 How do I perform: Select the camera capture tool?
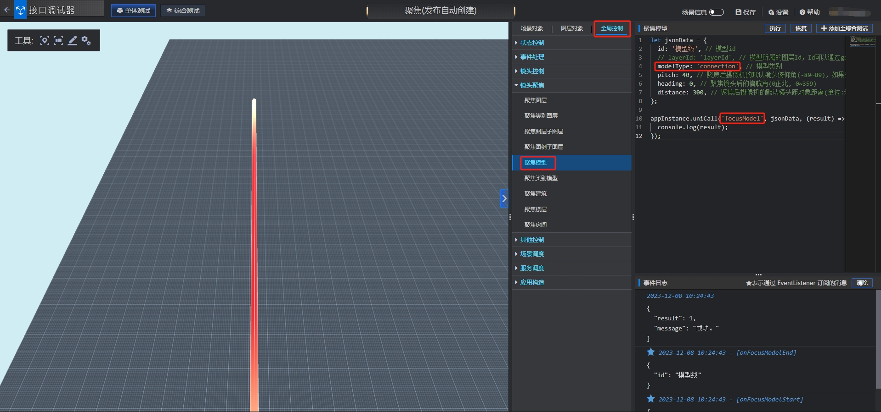58,41
